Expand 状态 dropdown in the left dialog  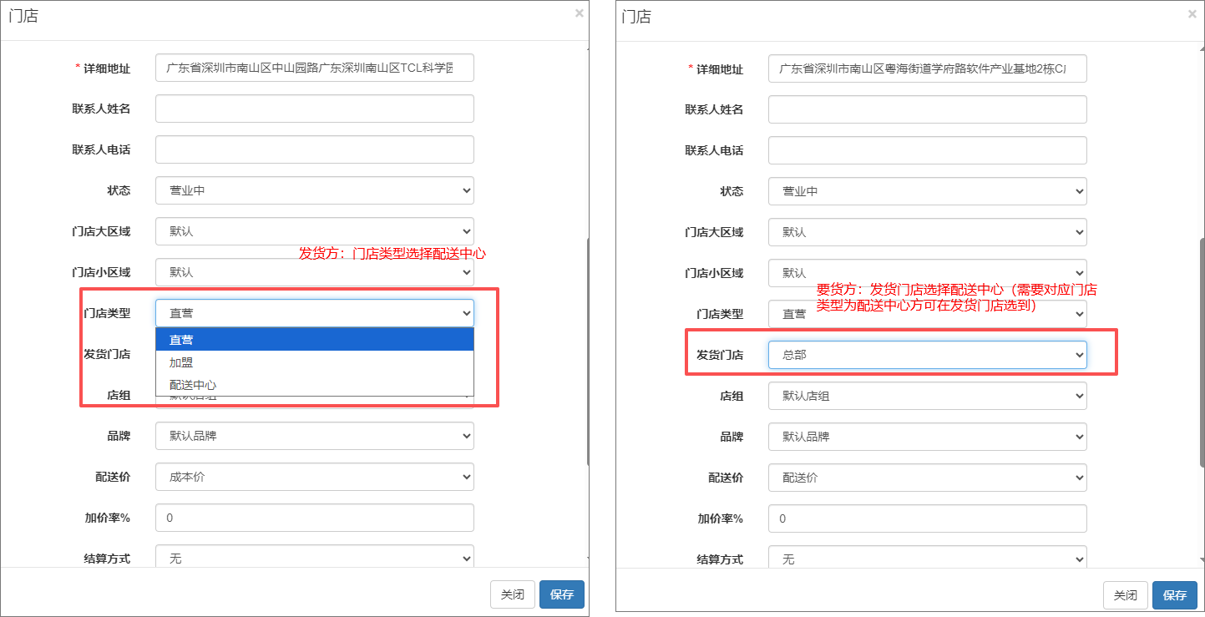click(314, 190)
